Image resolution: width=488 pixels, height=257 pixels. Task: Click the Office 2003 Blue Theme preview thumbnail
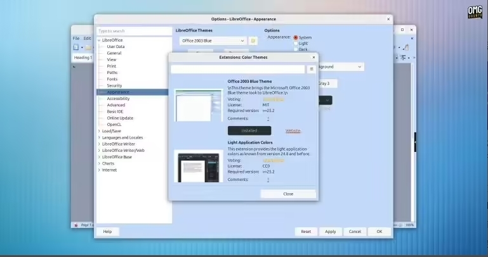pos(198,105)
